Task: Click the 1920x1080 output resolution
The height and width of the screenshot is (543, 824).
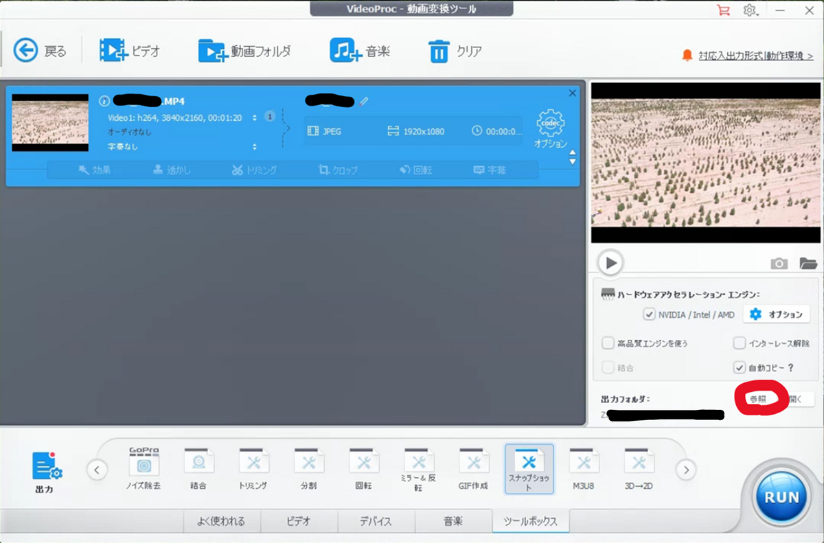Action: point(415,131)
